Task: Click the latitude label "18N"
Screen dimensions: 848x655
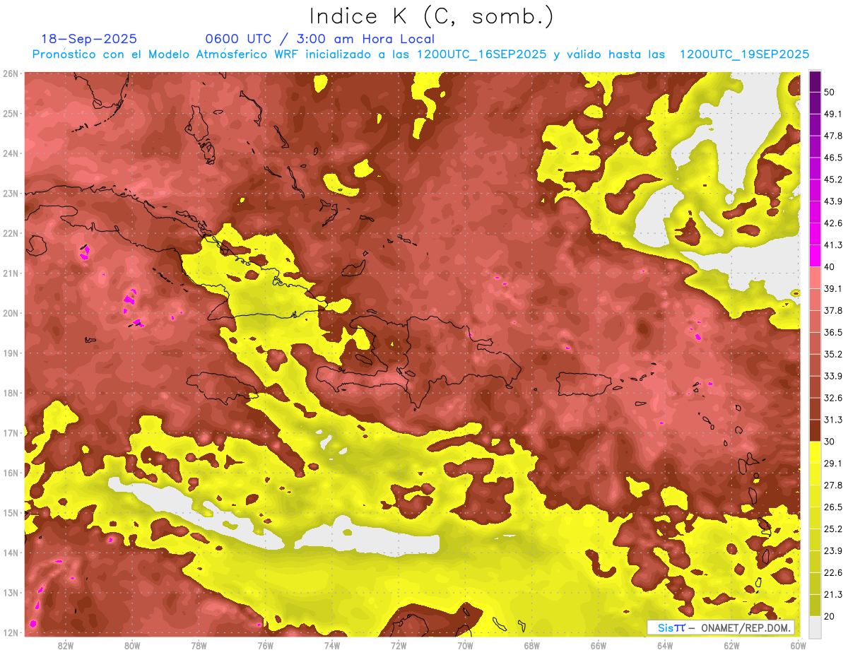Action: click(x=11, y=393)
